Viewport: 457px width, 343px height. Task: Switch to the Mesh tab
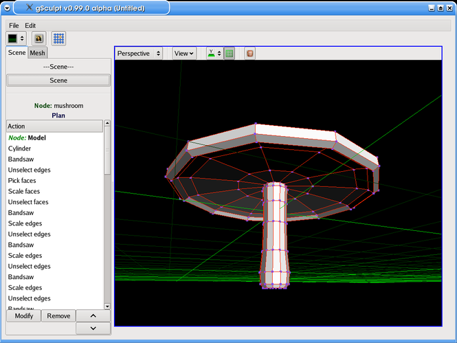[37, 53]
